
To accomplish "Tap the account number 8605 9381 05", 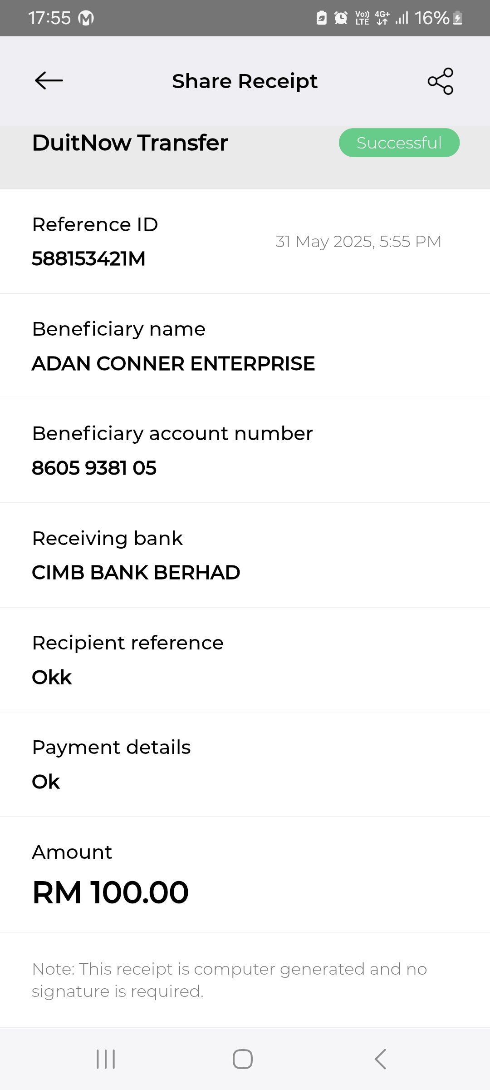I will 94,468.
